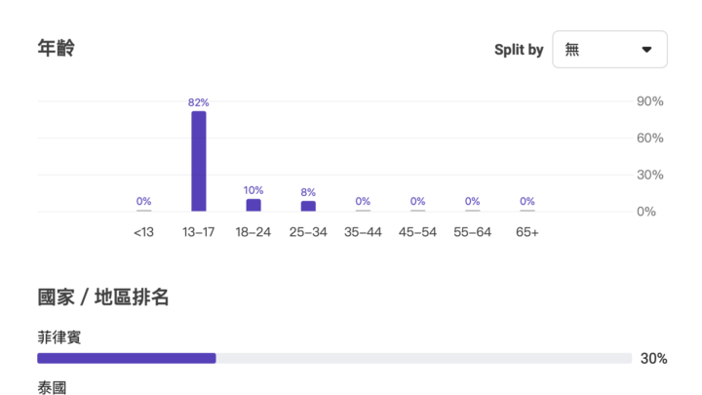Click the 25–34 age bar
The image size is (702, 395).
[x=308, y=206]
